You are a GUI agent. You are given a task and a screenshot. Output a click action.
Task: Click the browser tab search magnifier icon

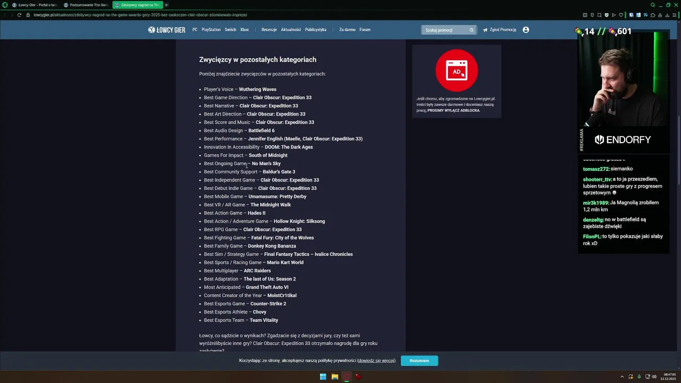(x=653, y=5)
